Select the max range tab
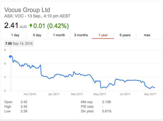 (x=147, y=35)
